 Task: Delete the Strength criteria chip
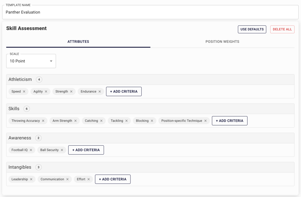(71, 91)
